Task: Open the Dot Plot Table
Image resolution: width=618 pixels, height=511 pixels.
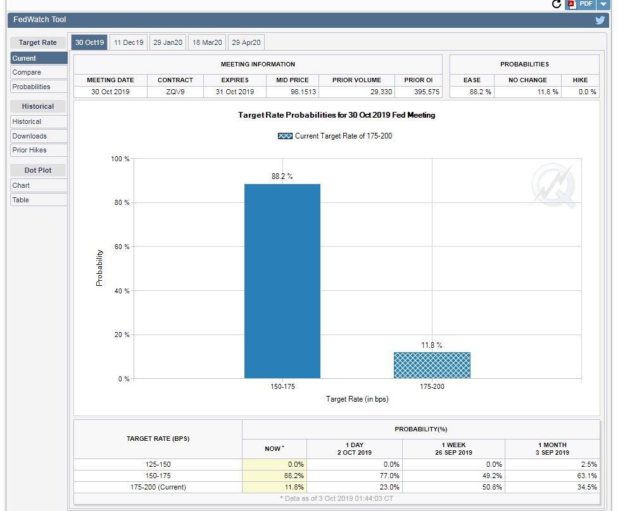Action: click(x=39, y=200)
